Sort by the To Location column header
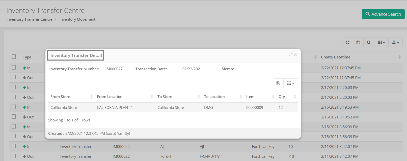Viewport: 407px width, 161px height. [x=214, y=97]
